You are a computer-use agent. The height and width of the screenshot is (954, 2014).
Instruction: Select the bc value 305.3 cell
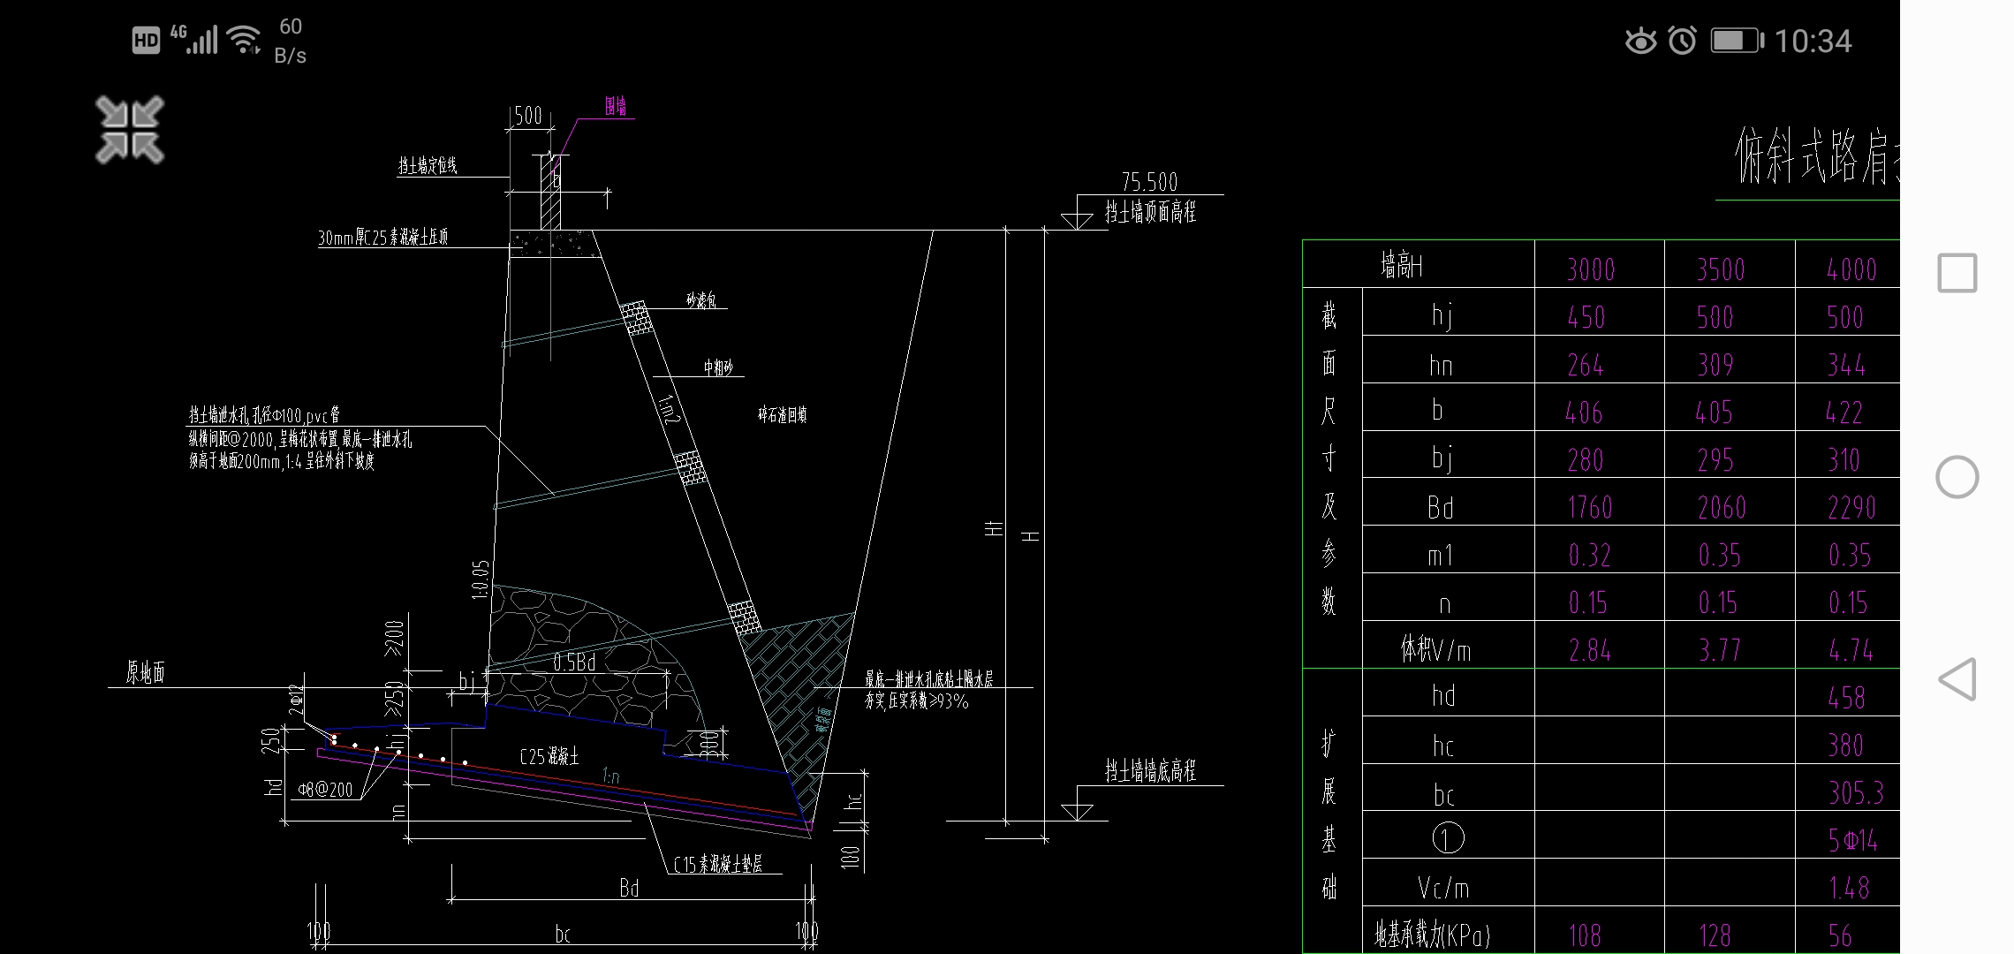pyautogui.click(x=1848, y=788)
